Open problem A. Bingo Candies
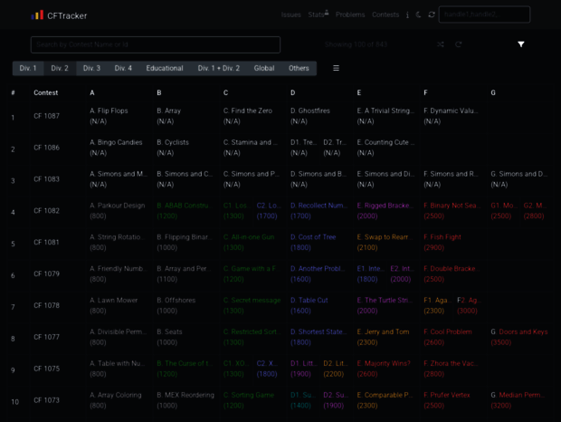 pyautogui.click(x=116, y=142)
